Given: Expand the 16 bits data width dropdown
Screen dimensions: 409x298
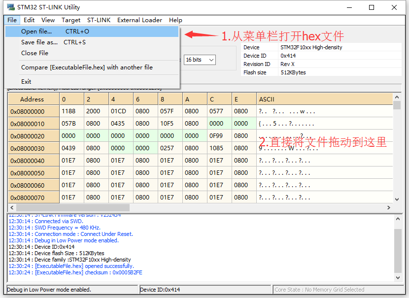Looking at the screenshot, I should [x=200, y=60].
